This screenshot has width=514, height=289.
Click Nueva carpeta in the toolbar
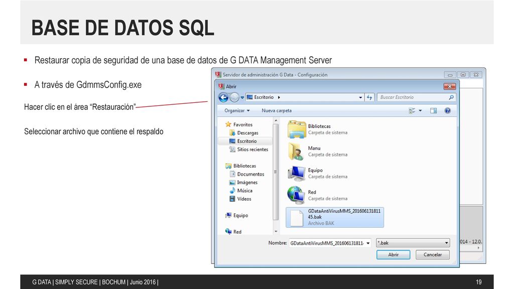pos(277,111)
